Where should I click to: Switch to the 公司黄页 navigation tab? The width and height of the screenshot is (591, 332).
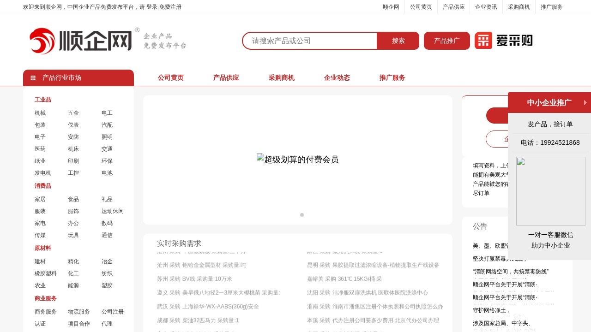pos(170,77)
